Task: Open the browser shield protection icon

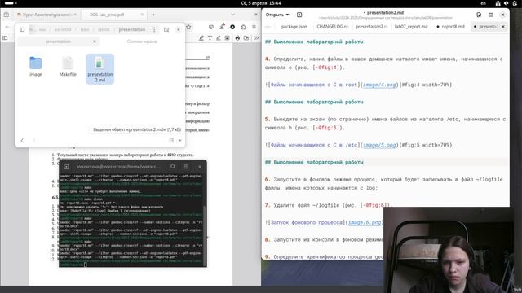Action: tap(210, 27)
